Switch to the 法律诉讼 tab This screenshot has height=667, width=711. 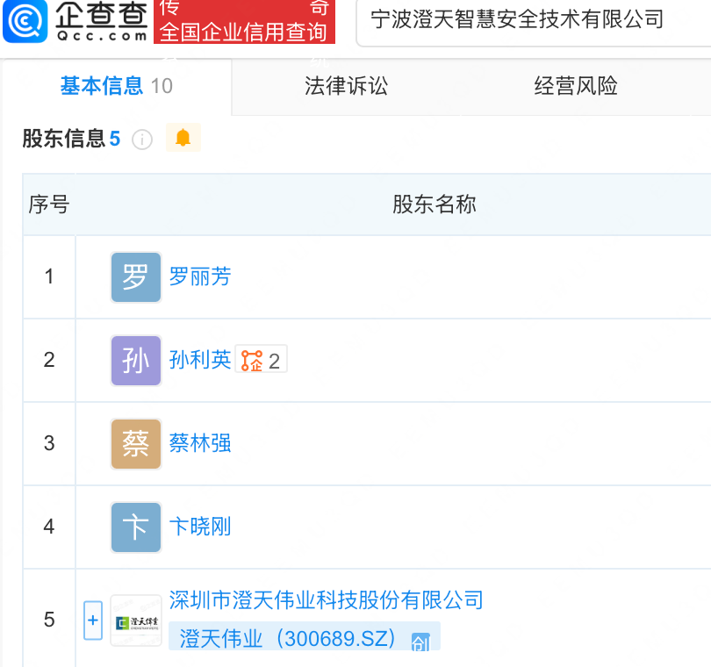(346, 86)
